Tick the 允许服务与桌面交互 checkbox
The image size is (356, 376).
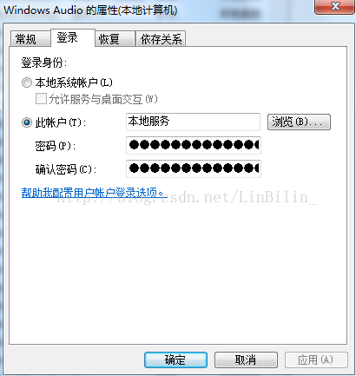(41, 99)
